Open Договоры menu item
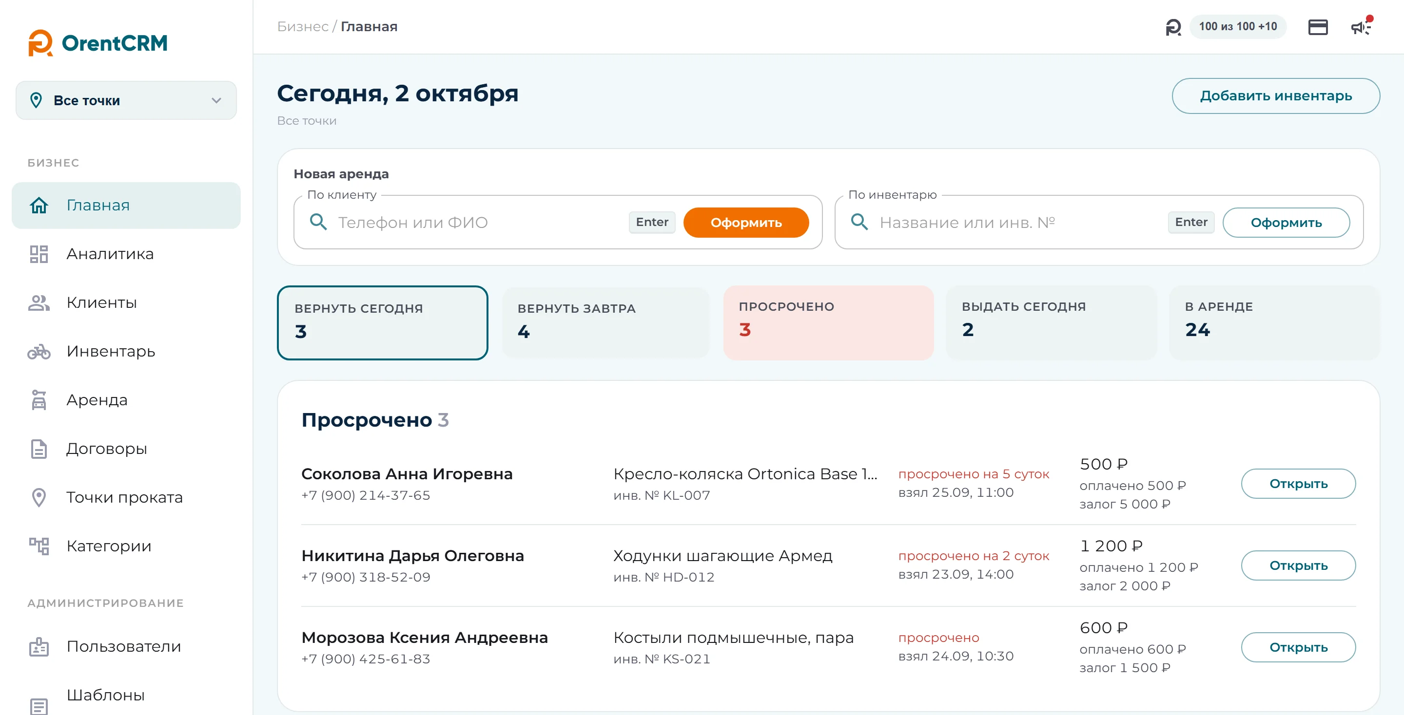The width and height of the screenshot is (1404, 715). [x=126, y=449]
